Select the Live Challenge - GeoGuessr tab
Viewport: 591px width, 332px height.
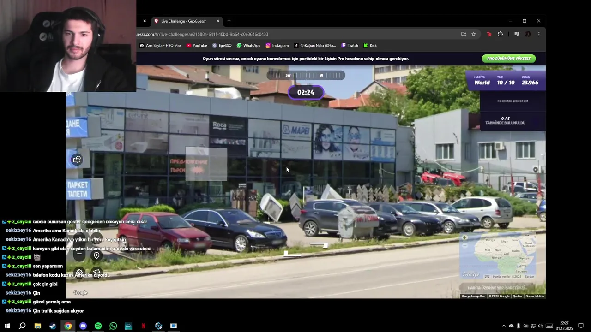187,21
